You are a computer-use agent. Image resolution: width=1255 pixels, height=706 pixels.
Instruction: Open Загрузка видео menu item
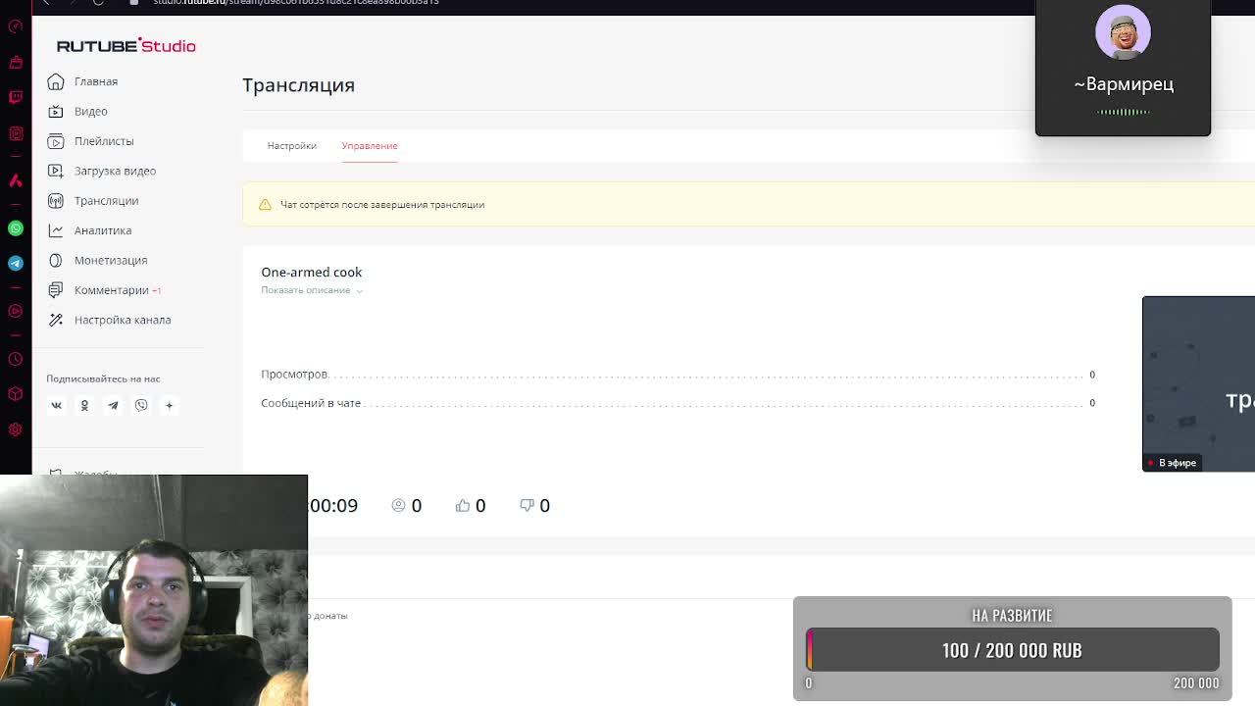(x=115, y=171)
